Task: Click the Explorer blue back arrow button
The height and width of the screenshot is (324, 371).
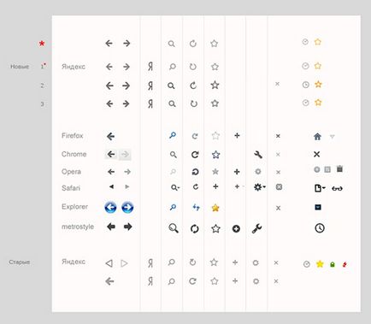Action: pos(110,208)
